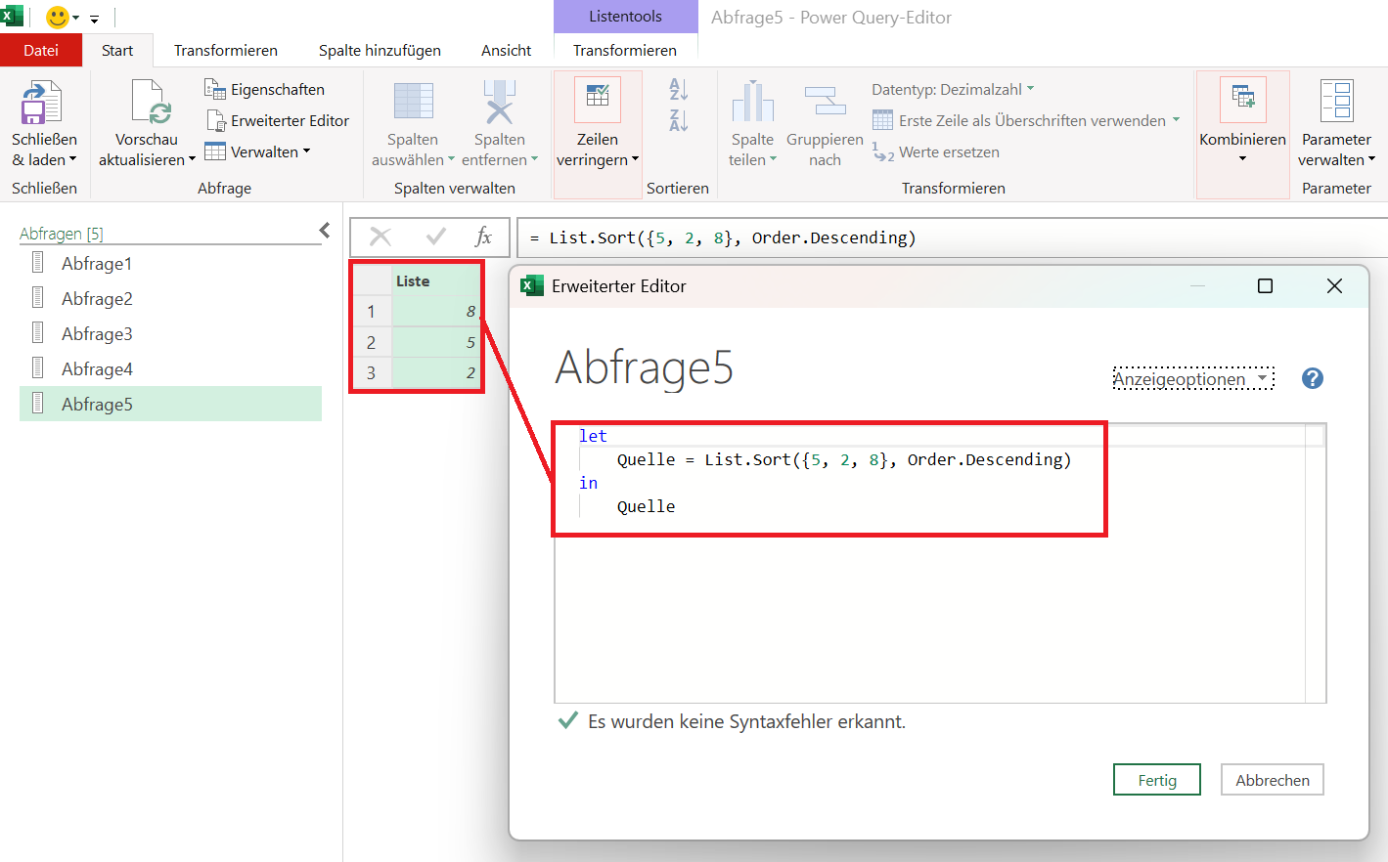The image size is (1388, 862).
Task: Open the Erste Zeile als Überschriften dropdown arrow
Action: coord(1176,119)
